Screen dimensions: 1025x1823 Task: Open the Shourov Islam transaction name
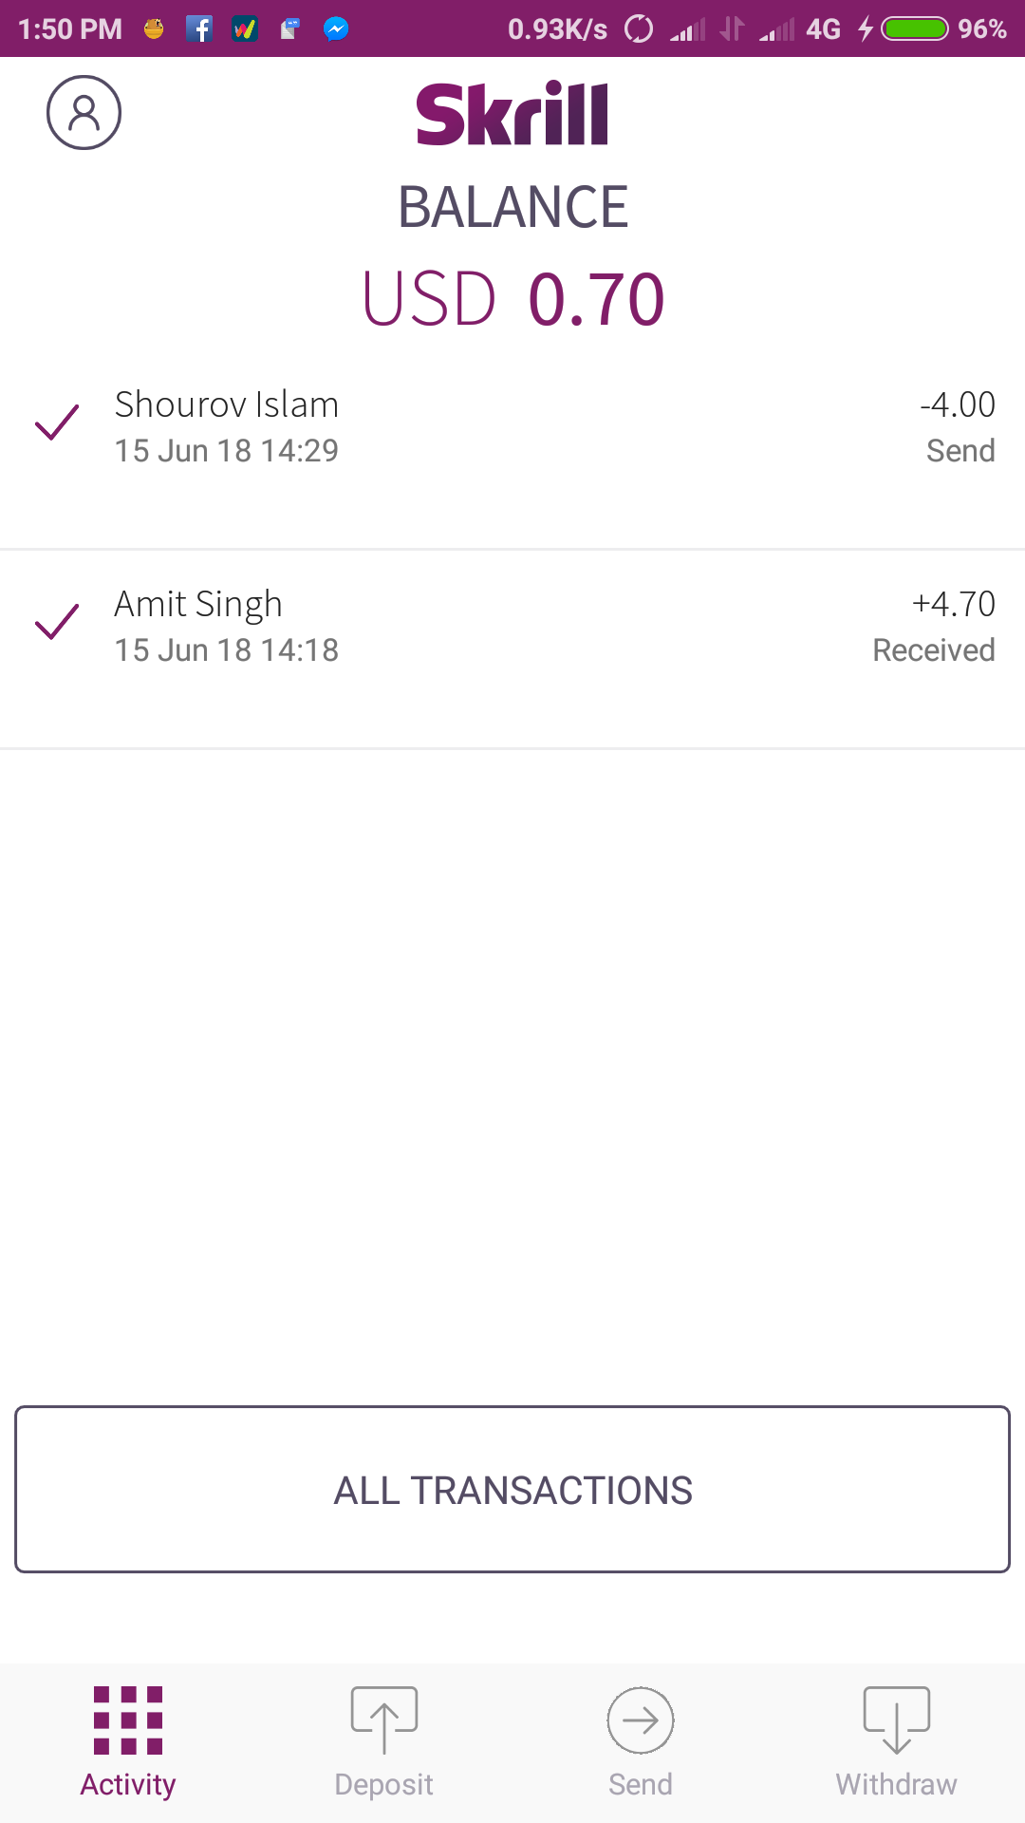(227, 405)
